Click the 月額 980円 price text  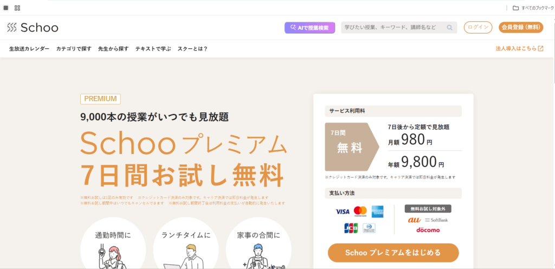coord(410,140)
